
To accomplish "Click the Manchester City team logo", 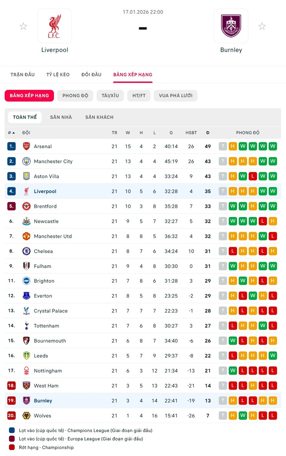I will coord(26,161).
